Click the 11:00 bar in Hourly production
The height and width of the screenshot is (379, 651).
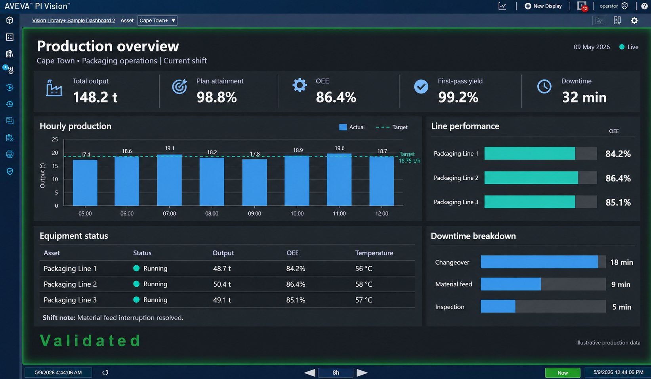(x=339, y=180)
